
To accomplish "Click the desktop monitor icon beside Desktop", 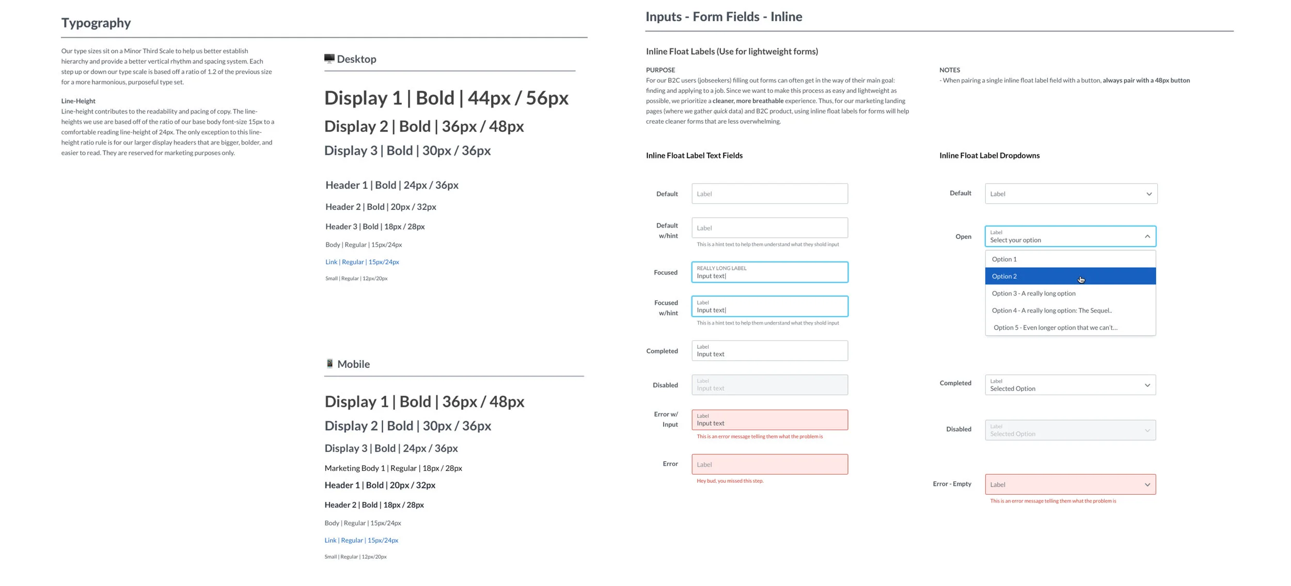I will coord(329,59).
